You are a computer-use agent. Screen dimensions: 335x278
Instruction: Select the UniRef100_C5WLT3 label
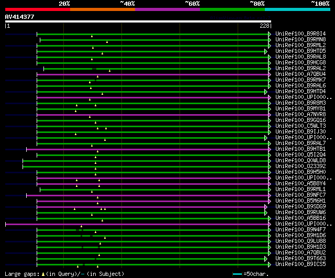point(300,126)
